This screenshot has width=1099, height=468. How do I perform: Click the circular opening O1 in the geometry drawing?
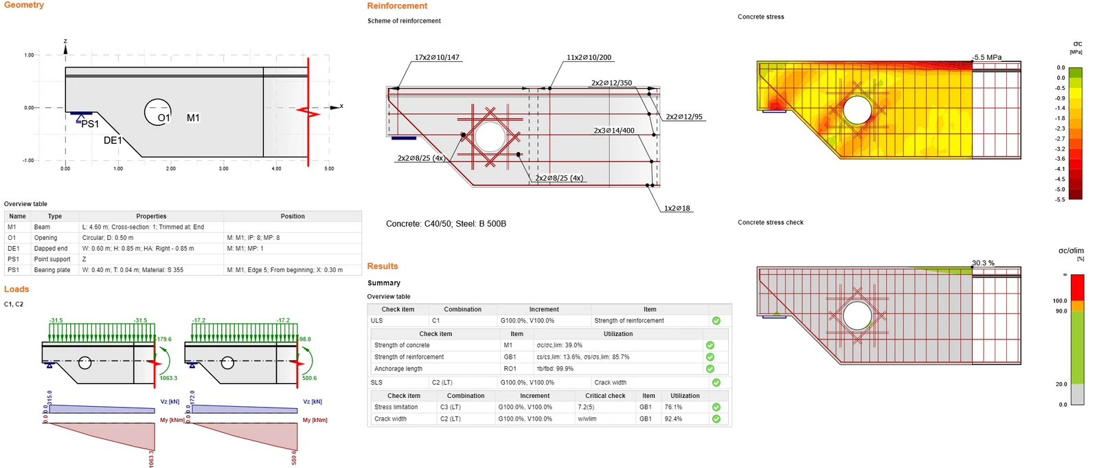[157, 112]
